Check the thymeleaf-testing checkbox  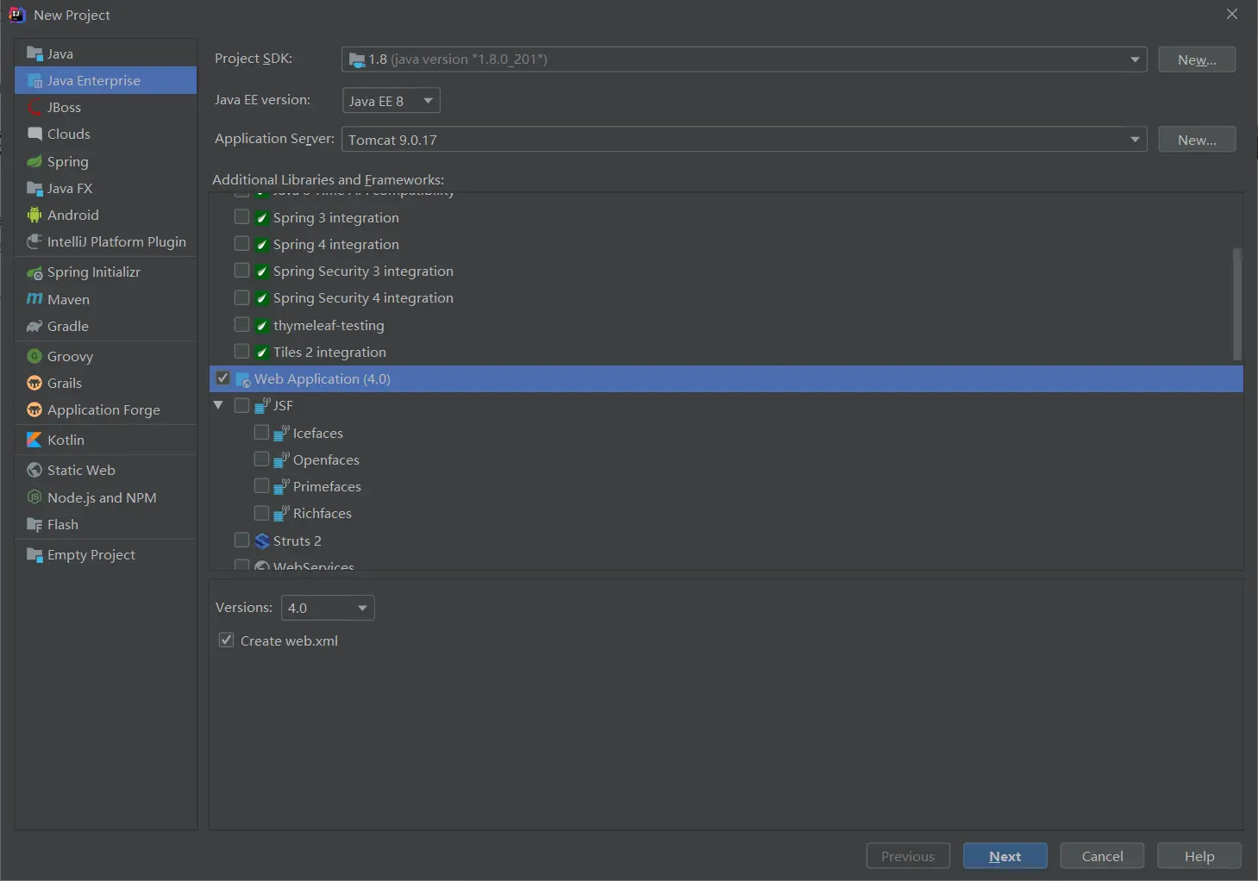[x=241, y=325]
